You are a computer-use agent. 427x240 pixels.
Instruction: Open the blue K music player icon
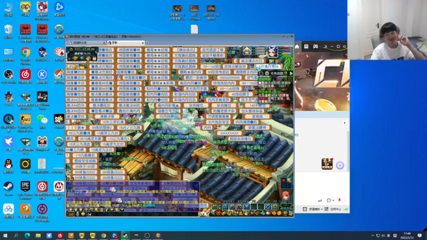(42, 74)
